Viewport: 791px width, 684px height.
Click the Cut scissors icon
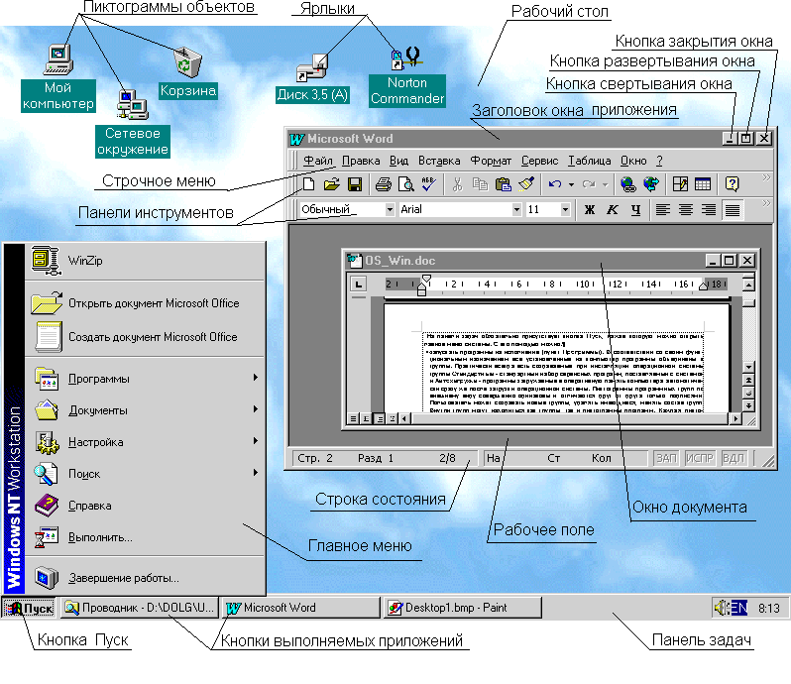[458, 184]
